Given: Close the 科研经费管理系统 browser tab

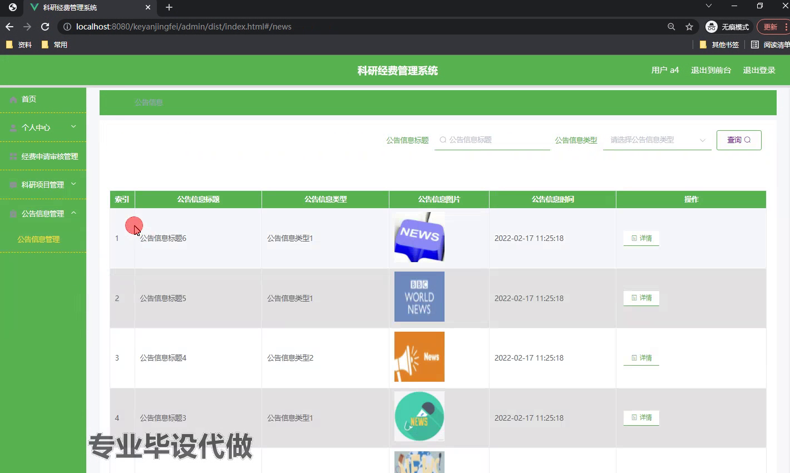Looking at the screenshot, I should point(148,7).
